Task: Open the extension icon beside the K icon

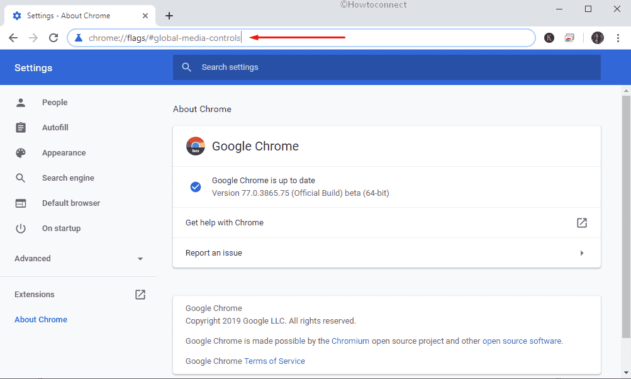Action: click(x=569, y=38)
